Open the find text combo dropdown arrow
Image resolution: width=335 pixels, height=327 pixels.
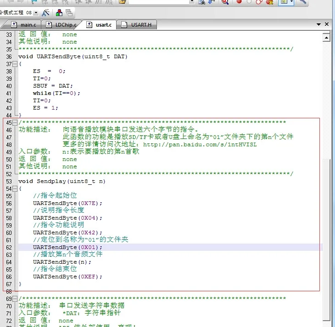(x=192, y=1)
